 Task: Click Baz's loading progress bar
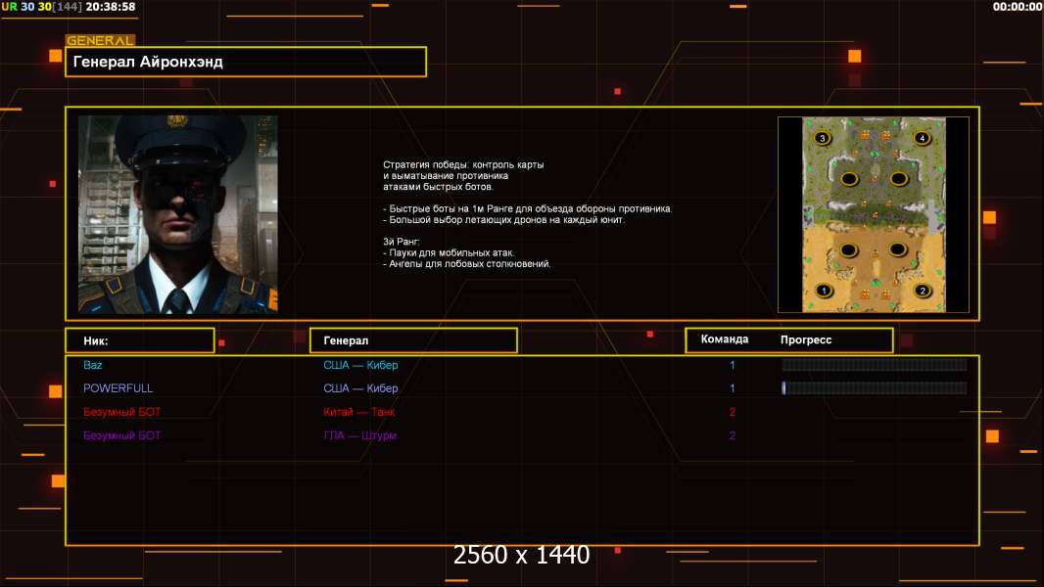coord(875,364)
